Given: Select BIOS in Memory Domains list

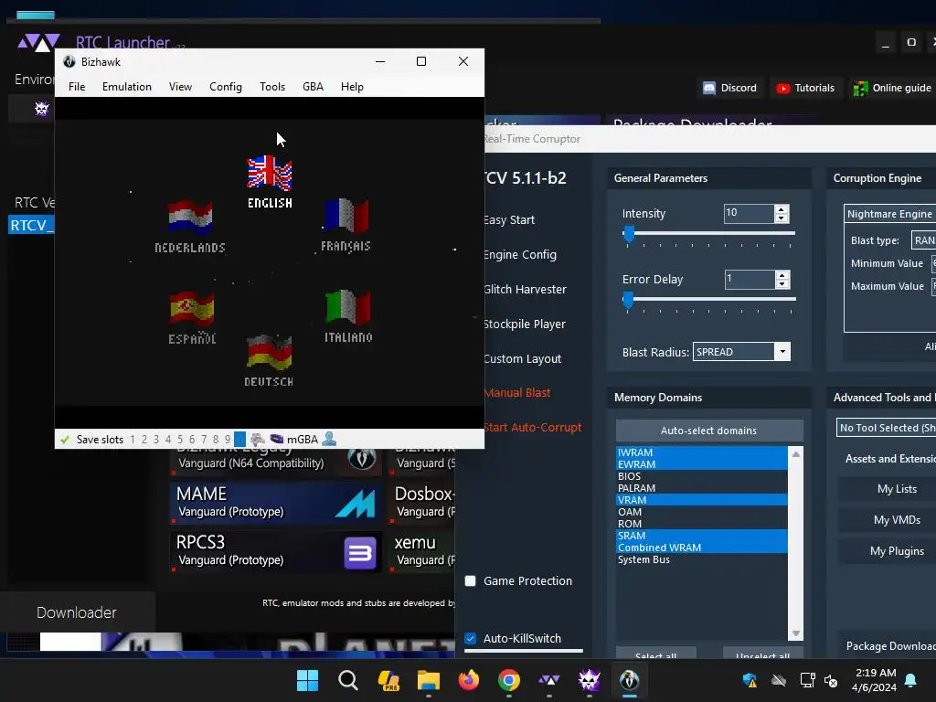Looking at the screenshot, I should pyautogui.click(x=701, y=475).
